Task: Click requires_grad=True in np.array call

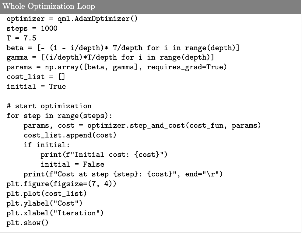Action: tap(187, 68)
